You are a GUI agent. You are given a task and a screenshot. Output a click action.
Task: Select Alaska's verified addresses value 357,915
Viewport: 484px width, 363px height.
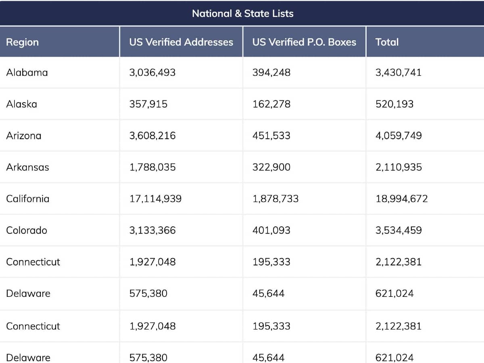coord(148,104)
